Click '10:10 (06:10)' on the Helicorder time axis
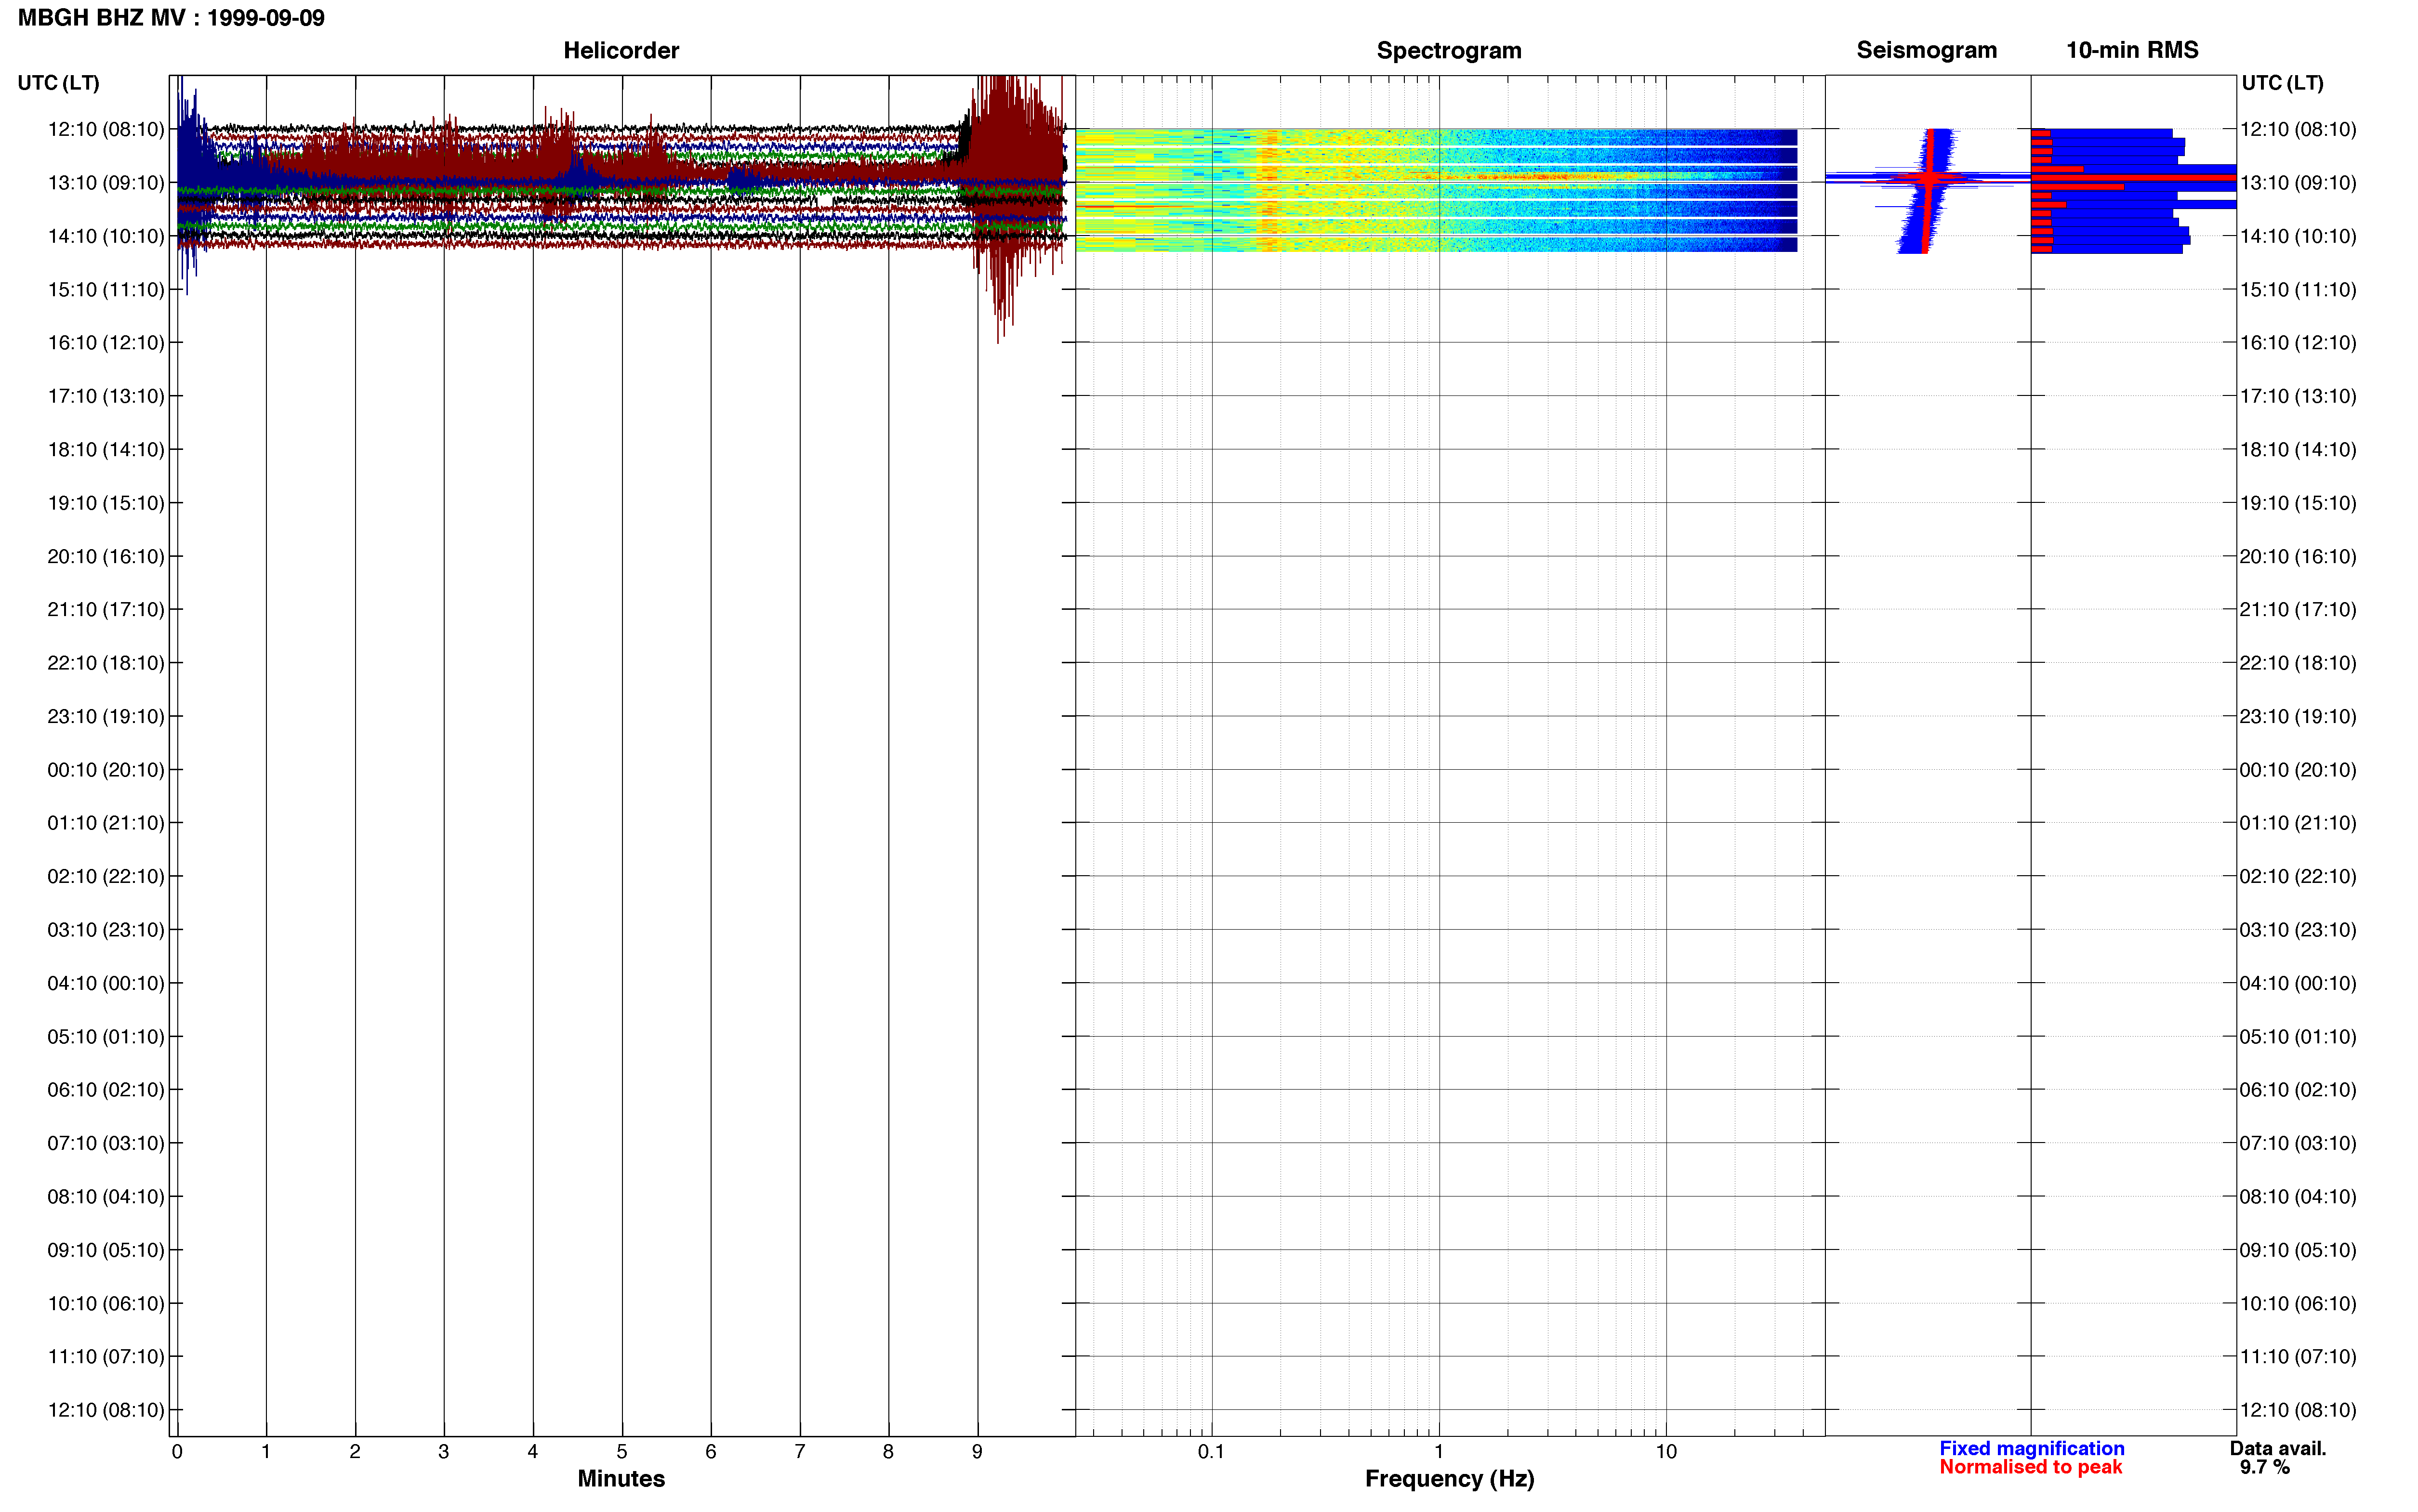This screenshot has width=2418, height=1512. [x=106, y=1303]
